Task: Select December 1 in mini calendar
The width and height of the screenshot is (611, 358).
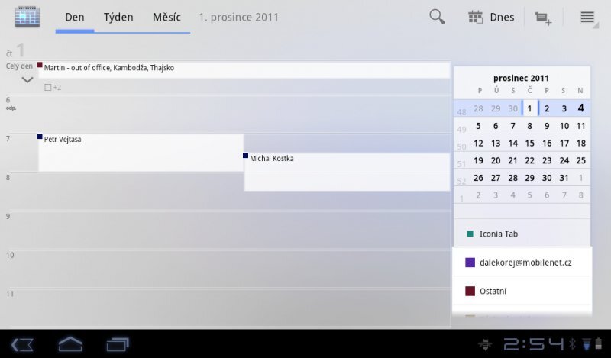Action: pyautogui.click(x=529, y=108)
